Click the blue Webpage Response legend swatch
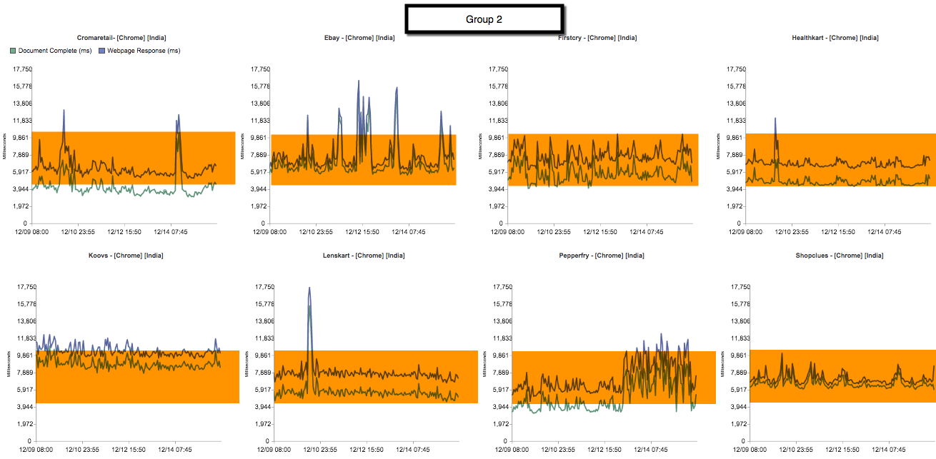The height and width of the screenshot is (459, 936). tap(101, 51)
